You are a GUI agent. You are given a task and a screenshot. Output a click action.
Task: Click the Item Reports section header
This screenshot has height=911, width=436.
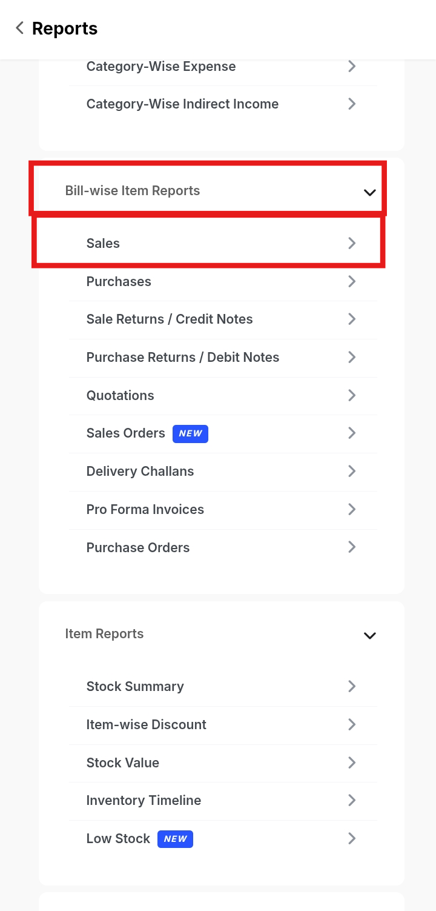click(104, 633)
